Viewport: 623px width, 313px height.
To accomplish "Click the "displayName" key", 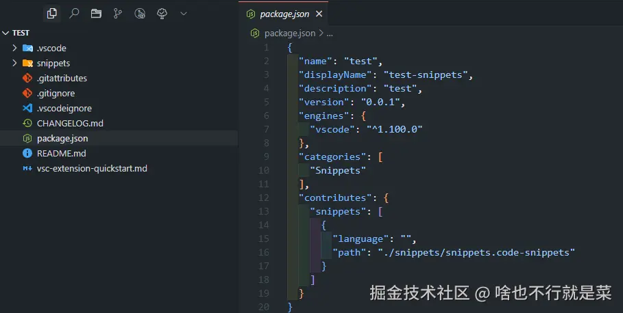I will (x=335, y=75).
